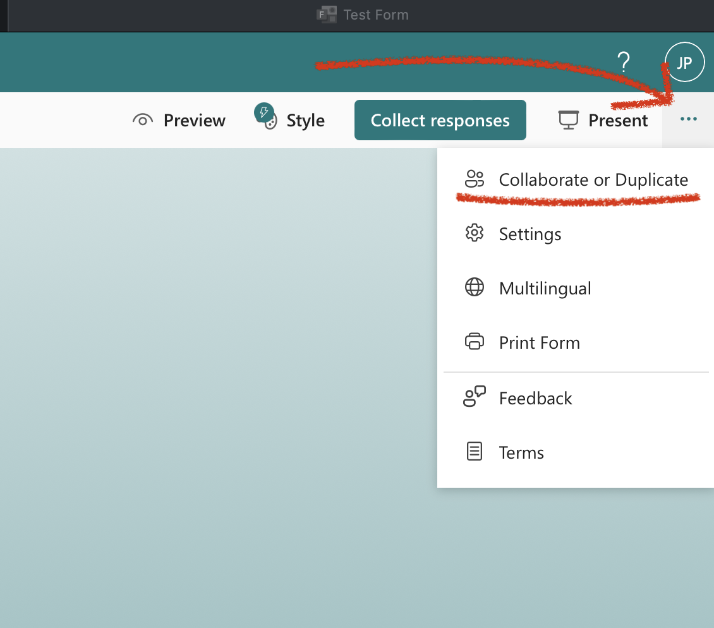Click the Test Form window title
714x628 pixels.
tap(375, 15)
